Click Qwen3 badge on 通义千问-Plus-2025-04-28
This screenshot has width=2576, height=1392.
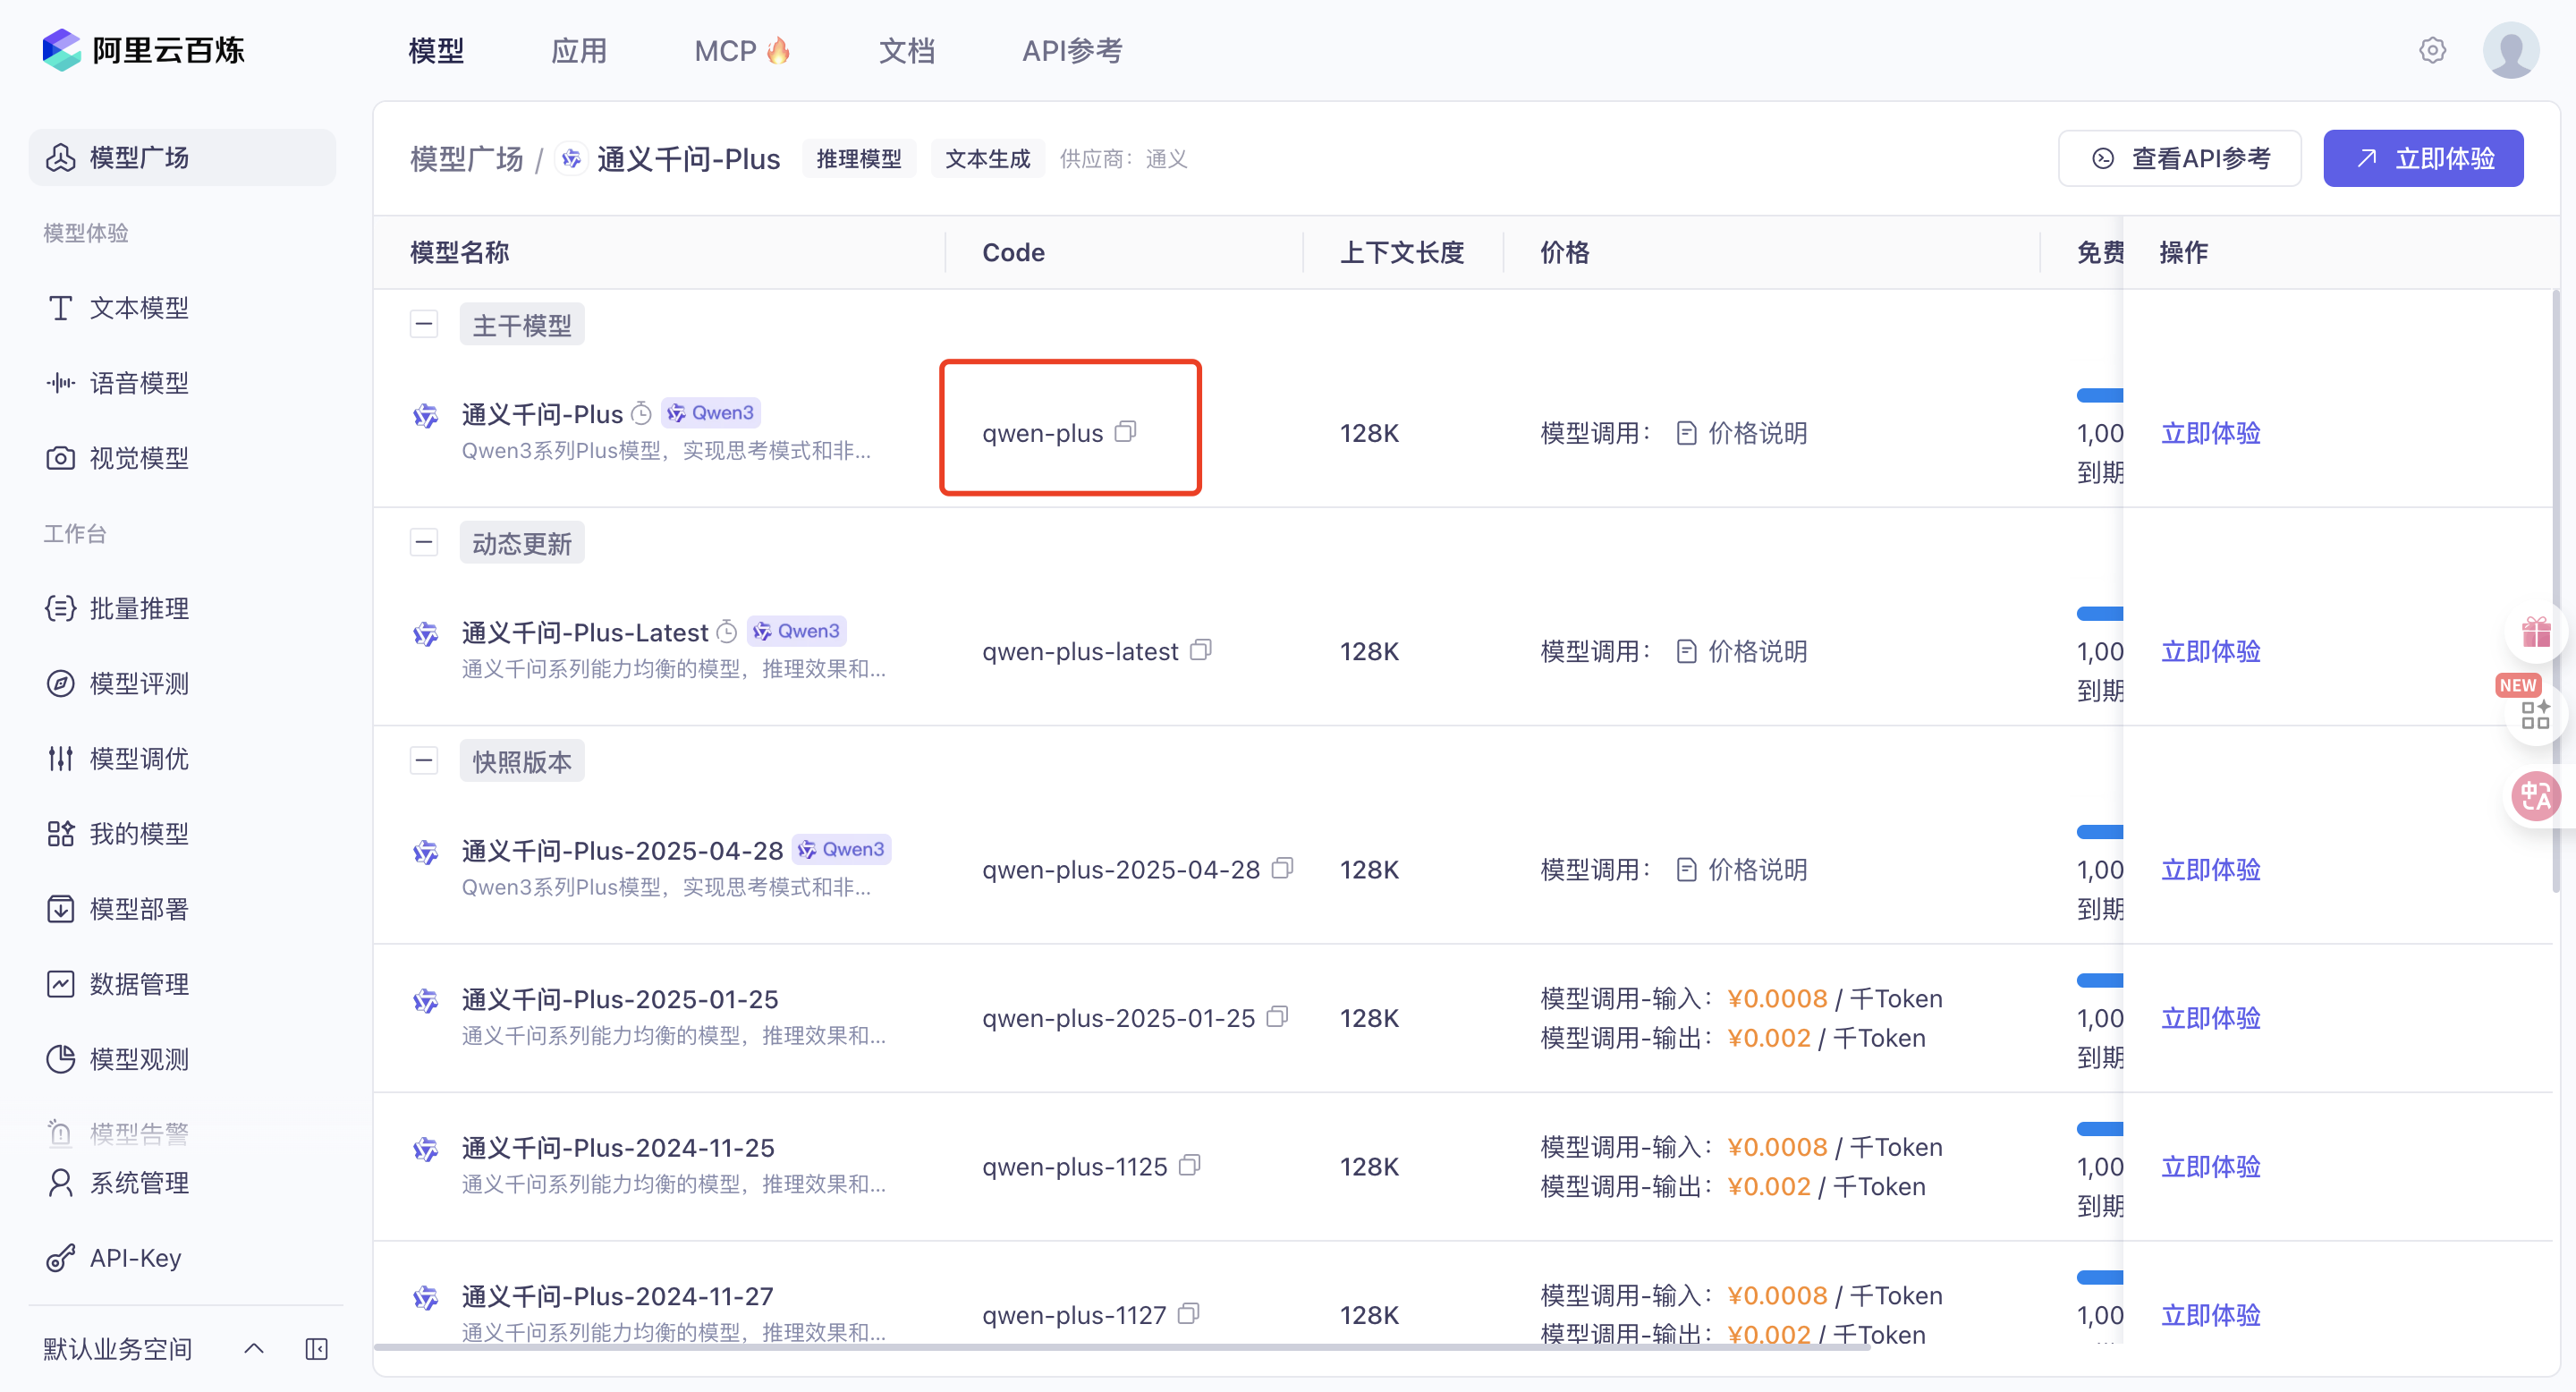click(842, 849)
